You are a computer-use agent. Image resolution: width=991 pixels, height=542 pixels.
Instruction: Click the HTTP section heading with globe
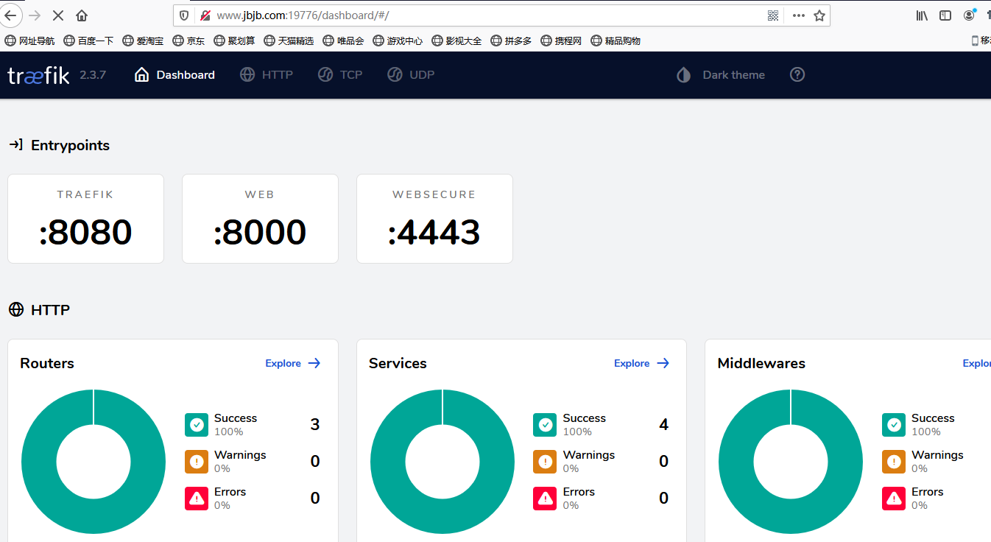(39, 310)
